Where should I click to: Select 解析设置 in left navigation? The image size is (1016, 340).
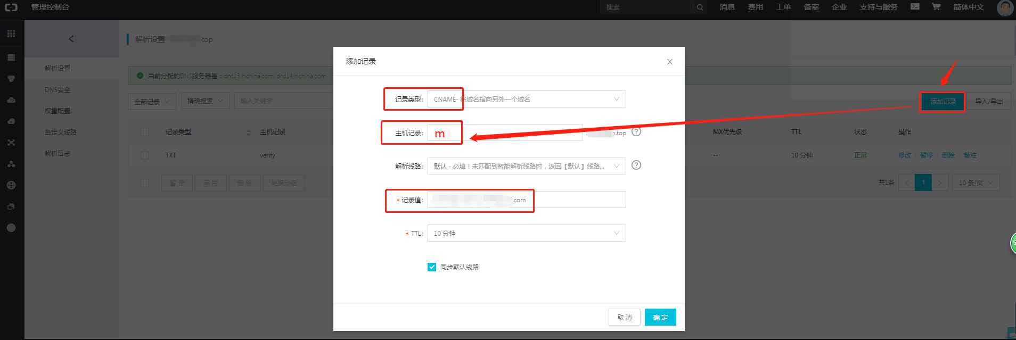tap(58, 68)
